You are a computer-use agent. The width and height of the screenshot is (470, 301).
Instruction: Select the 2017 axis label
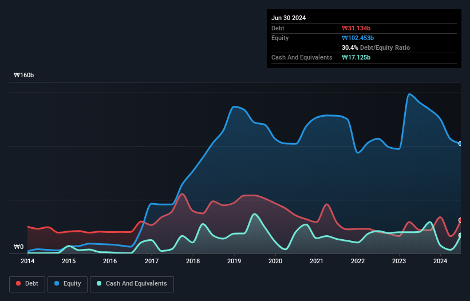152,261
